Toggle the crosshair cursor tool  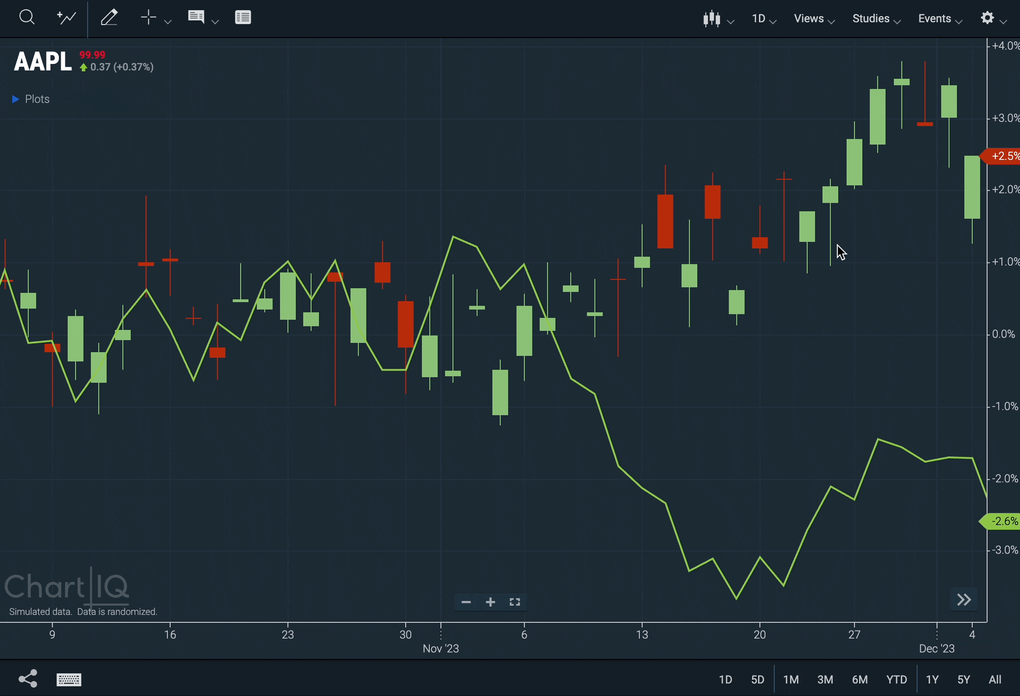148,18
